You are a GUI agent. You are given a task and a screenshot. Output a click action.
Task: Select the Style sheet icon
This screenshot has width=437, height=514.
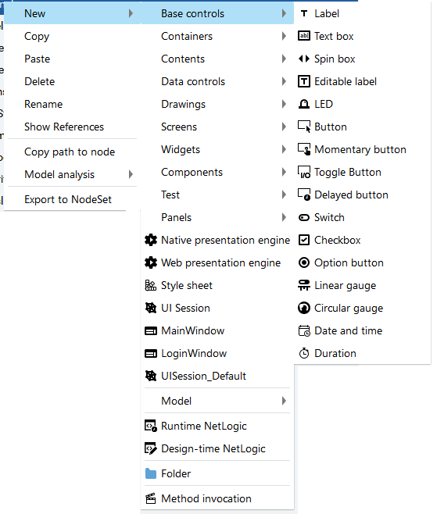(151, 286)
